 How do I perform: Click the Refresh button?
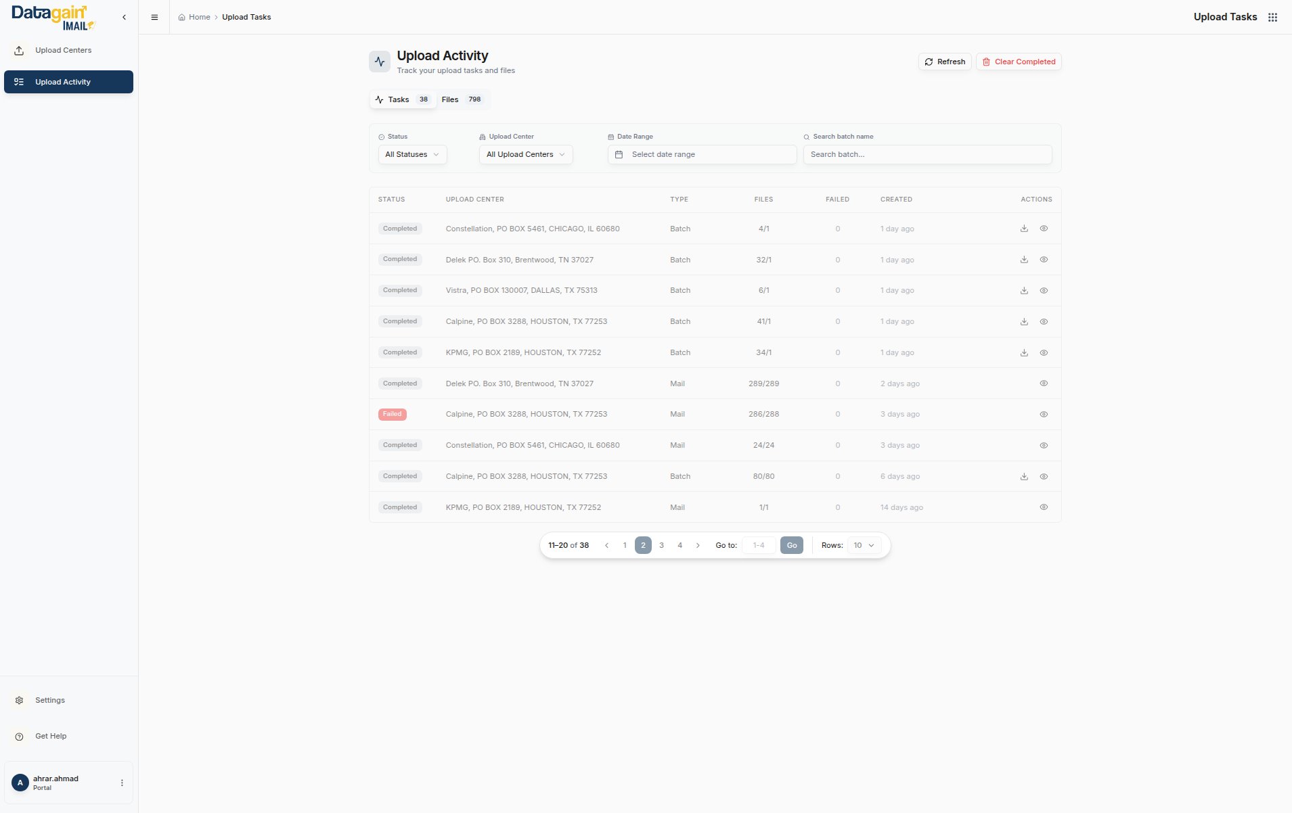945,62
